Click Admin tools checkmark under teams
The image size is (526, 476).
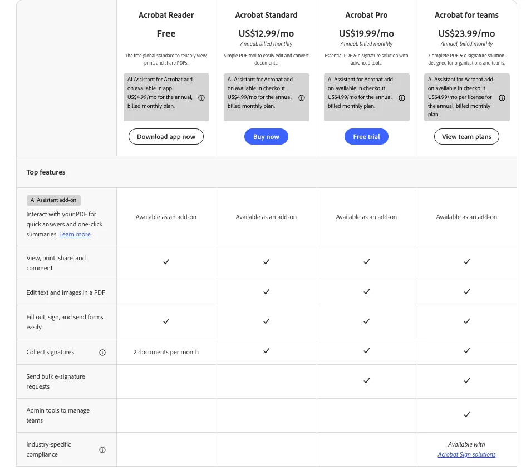tap(466, 415)
